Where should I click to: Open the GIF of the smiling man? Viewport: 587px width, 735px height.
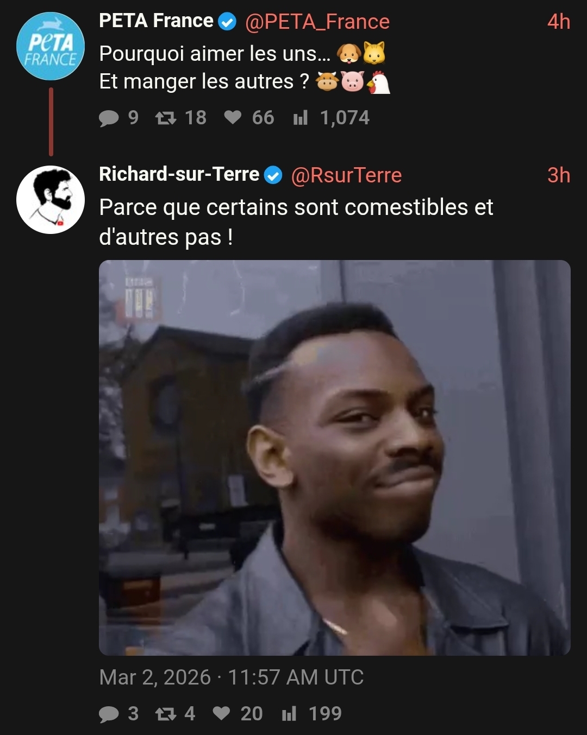coord(335,458)
